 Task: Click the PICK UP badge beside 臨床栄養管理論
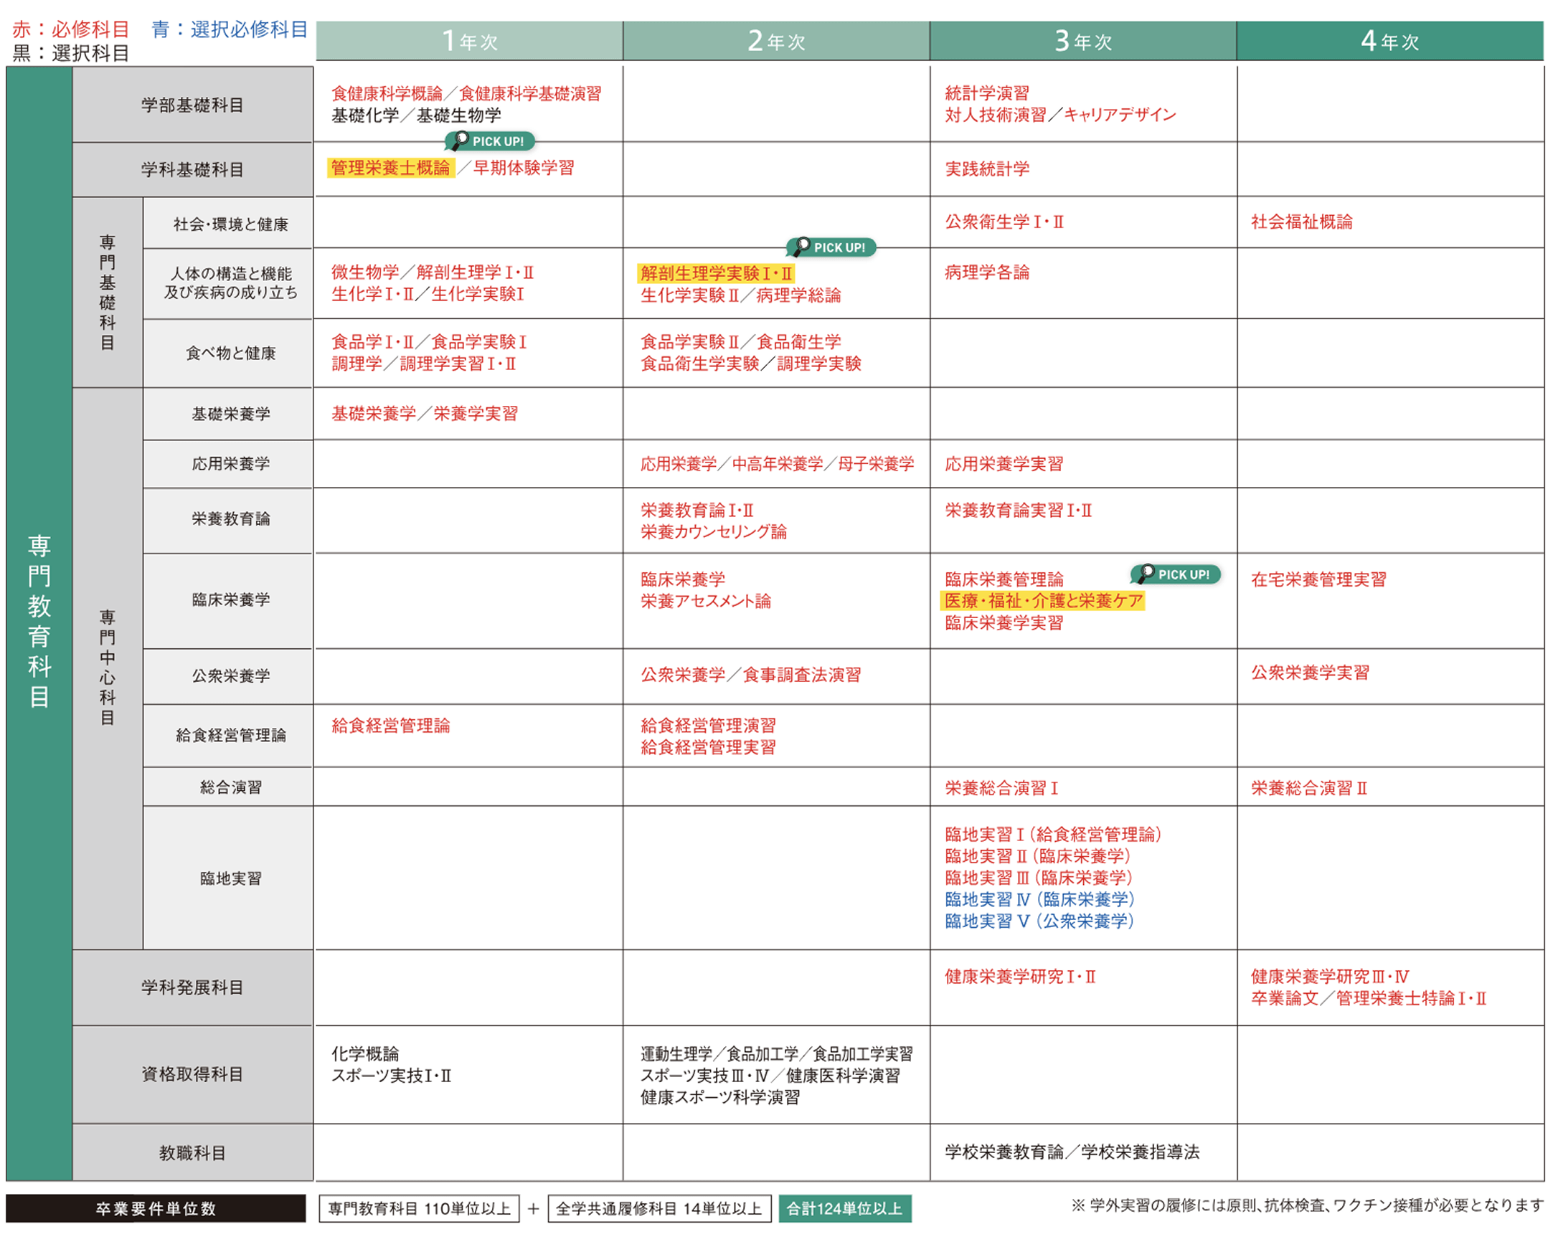(1176, 574)
